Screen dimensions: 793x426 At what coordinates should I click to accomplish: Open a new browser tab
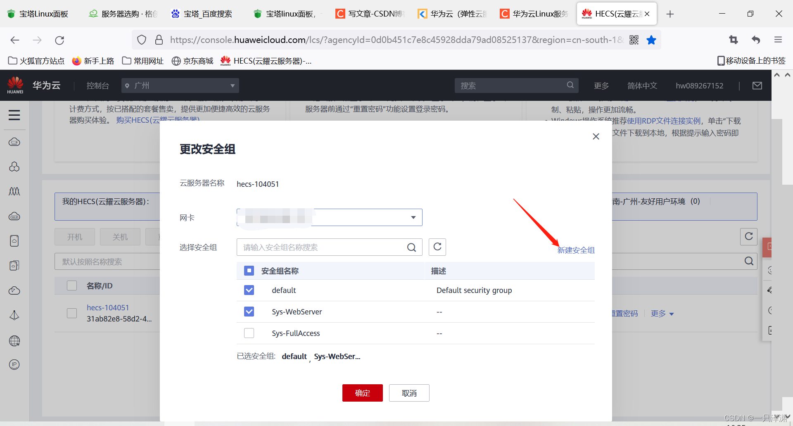point(670,14)
